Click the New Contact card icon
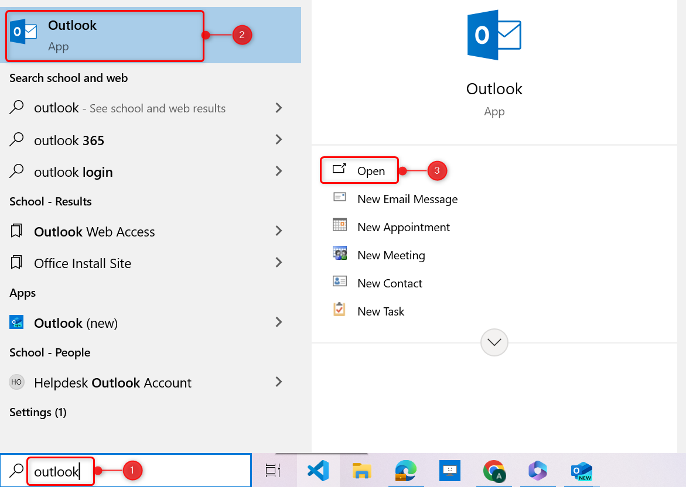 point(340,281)
